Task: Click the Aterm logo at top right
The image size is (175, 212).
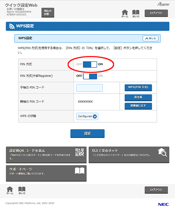Action: point(163,4)
